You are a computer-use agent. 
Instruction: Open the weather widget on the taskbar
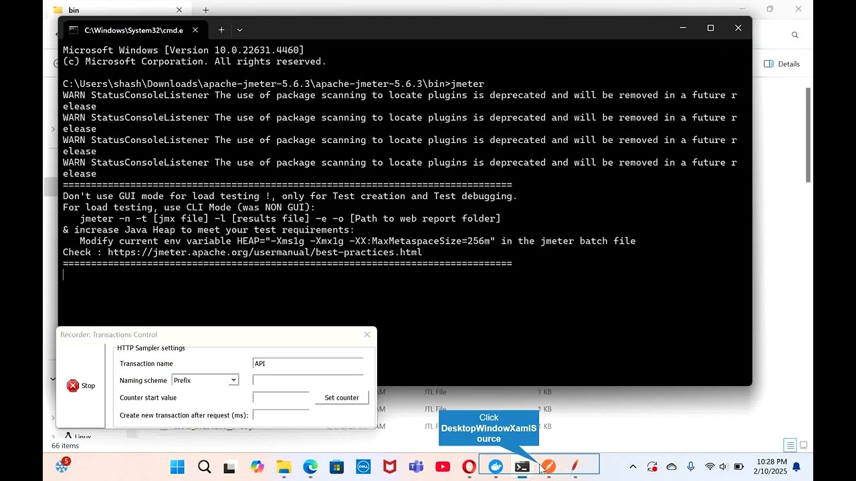point(63,466)
